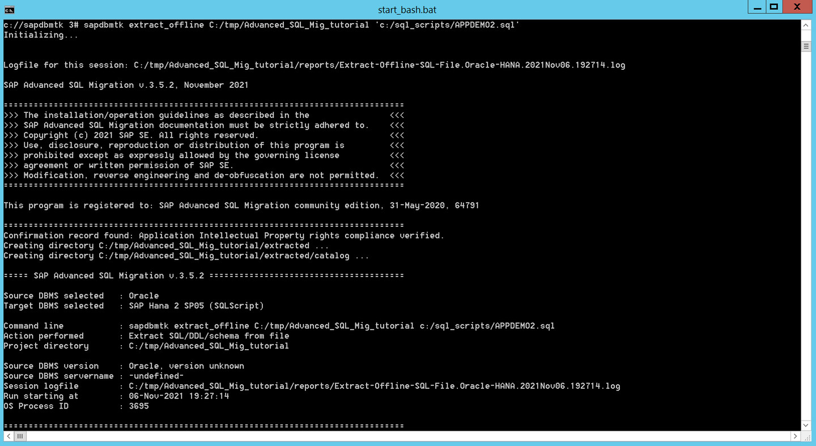Click the "Modification, reverse engineering and de-obfuscation" line
Screen dimensions: 816x446
pyautogui.click(x=204, y=175)
